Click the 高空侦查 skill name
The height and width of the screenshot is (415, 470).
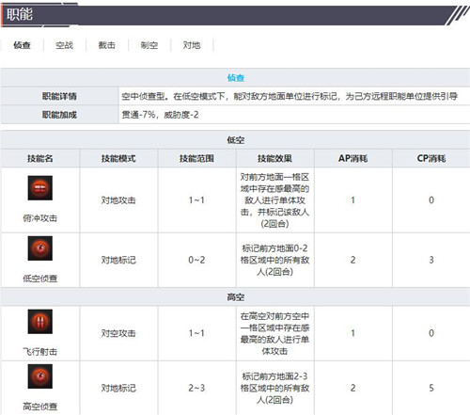(x=40, y=407)
